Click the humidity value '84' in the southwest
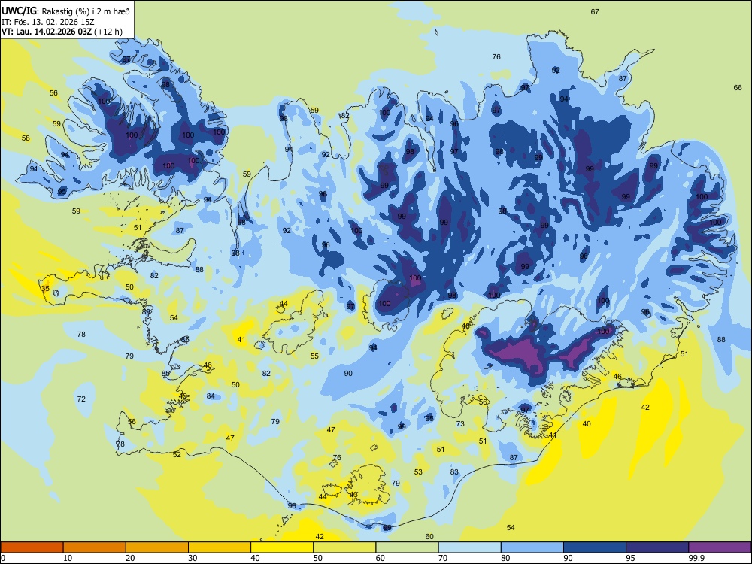The width and height of the screenshot is (752, 564). 211,396
